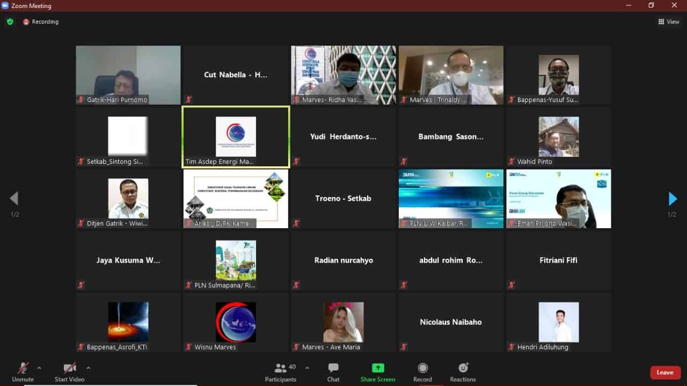The image size is (687, 386).
Task: Click the 1/2 page indicator on the right
Action: (x=671, y=215)
